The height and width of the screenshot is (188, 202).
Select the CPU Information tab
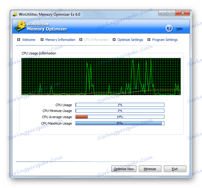96,40
